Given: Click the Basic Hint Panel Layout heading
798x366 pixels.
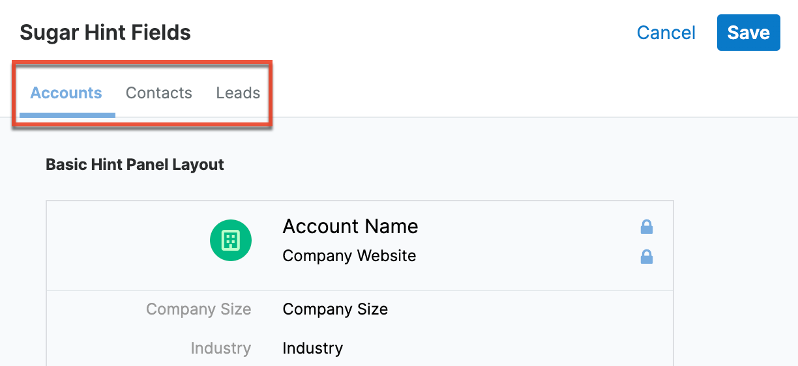Looking at the screenshot, I should tap(135, 165).
